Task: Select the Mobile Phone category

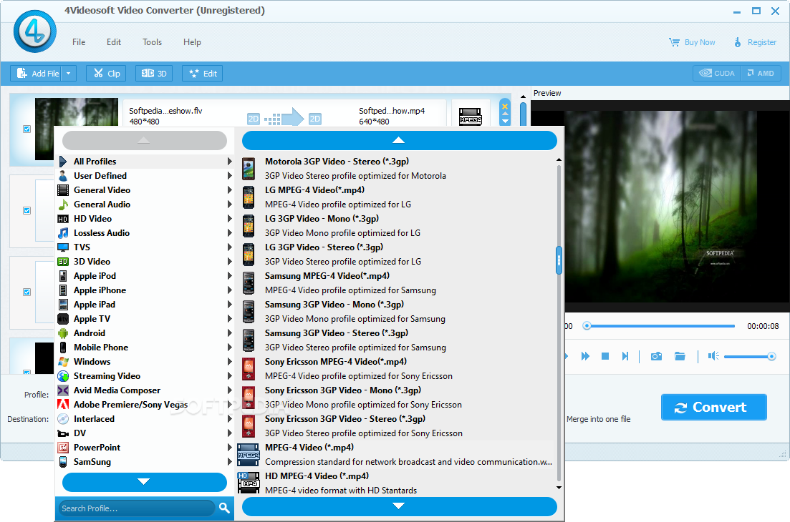Action: click(x=145, y=348)
